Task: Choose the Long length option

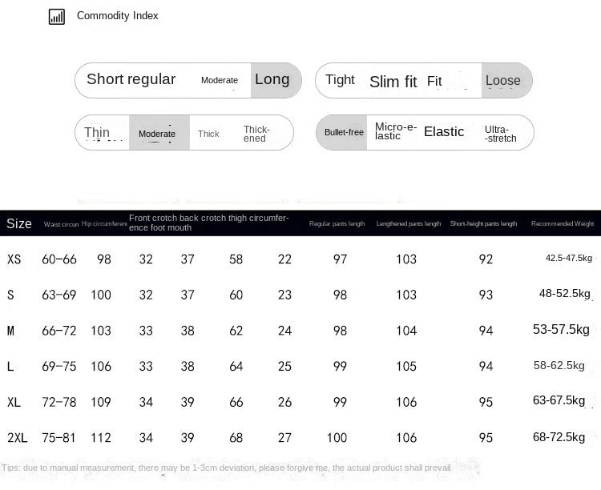Action: click(272, 79)
